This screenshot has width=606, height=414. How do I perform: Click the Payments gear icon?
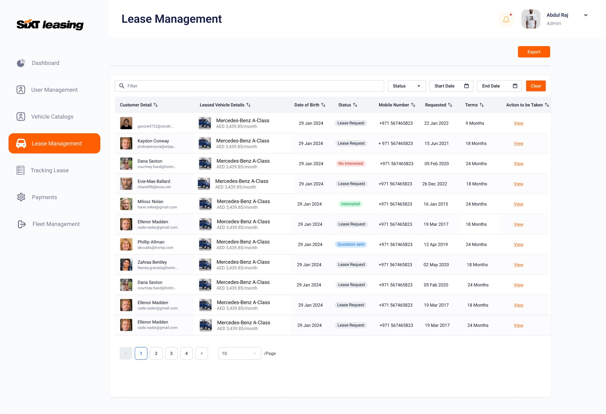click(x=21, y=197)
